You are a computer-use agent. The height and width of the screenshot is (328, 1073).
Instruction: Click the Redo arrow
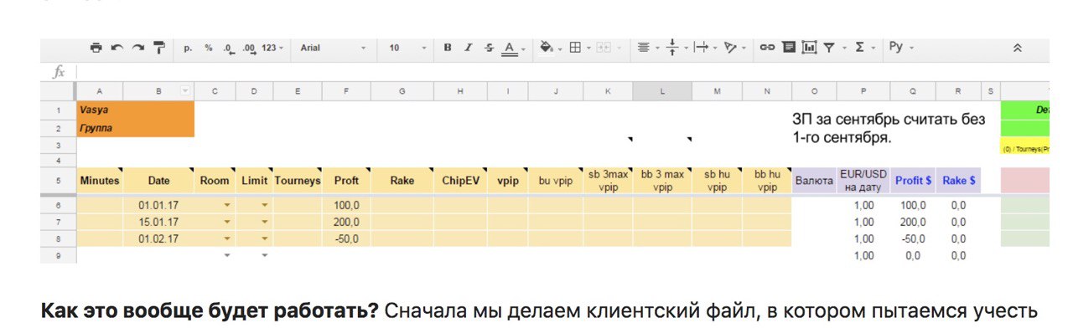point(138,48)
